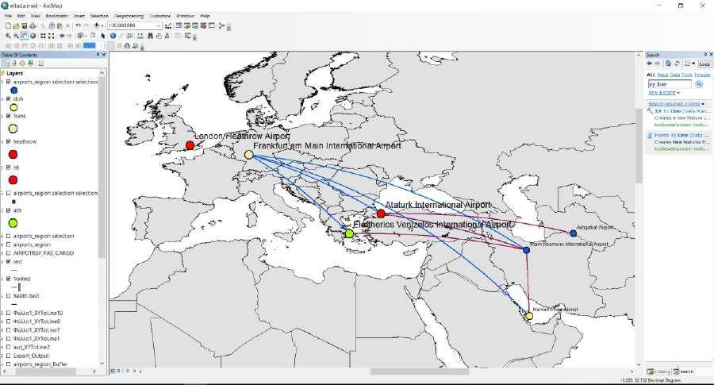Select the Zoom Out tool

17,36
